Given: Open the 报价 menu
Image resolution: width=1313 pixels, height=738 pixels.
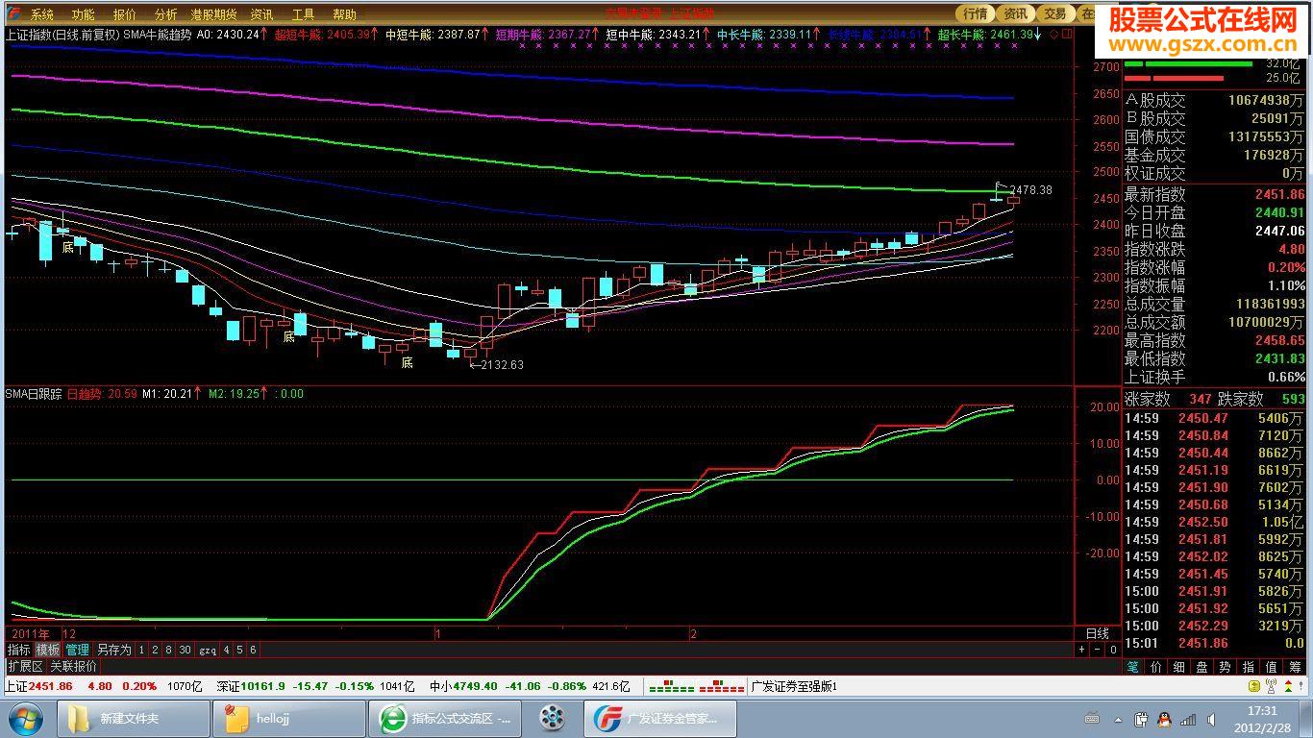Looking at the screenshot, I should coord(124,14).
